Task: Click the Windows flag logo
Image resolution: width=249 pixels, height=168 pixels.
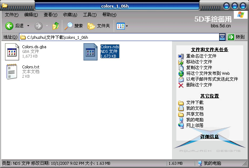Action: click(241, 15)
